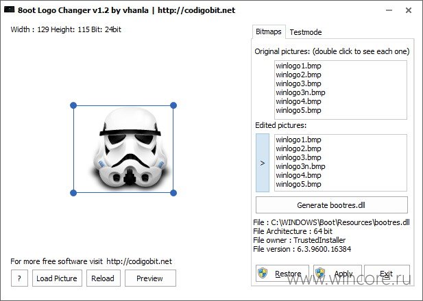Click the File version 6.3.9600.16384 text
Screen dimensions: 423x301
(x=302, y=249)
